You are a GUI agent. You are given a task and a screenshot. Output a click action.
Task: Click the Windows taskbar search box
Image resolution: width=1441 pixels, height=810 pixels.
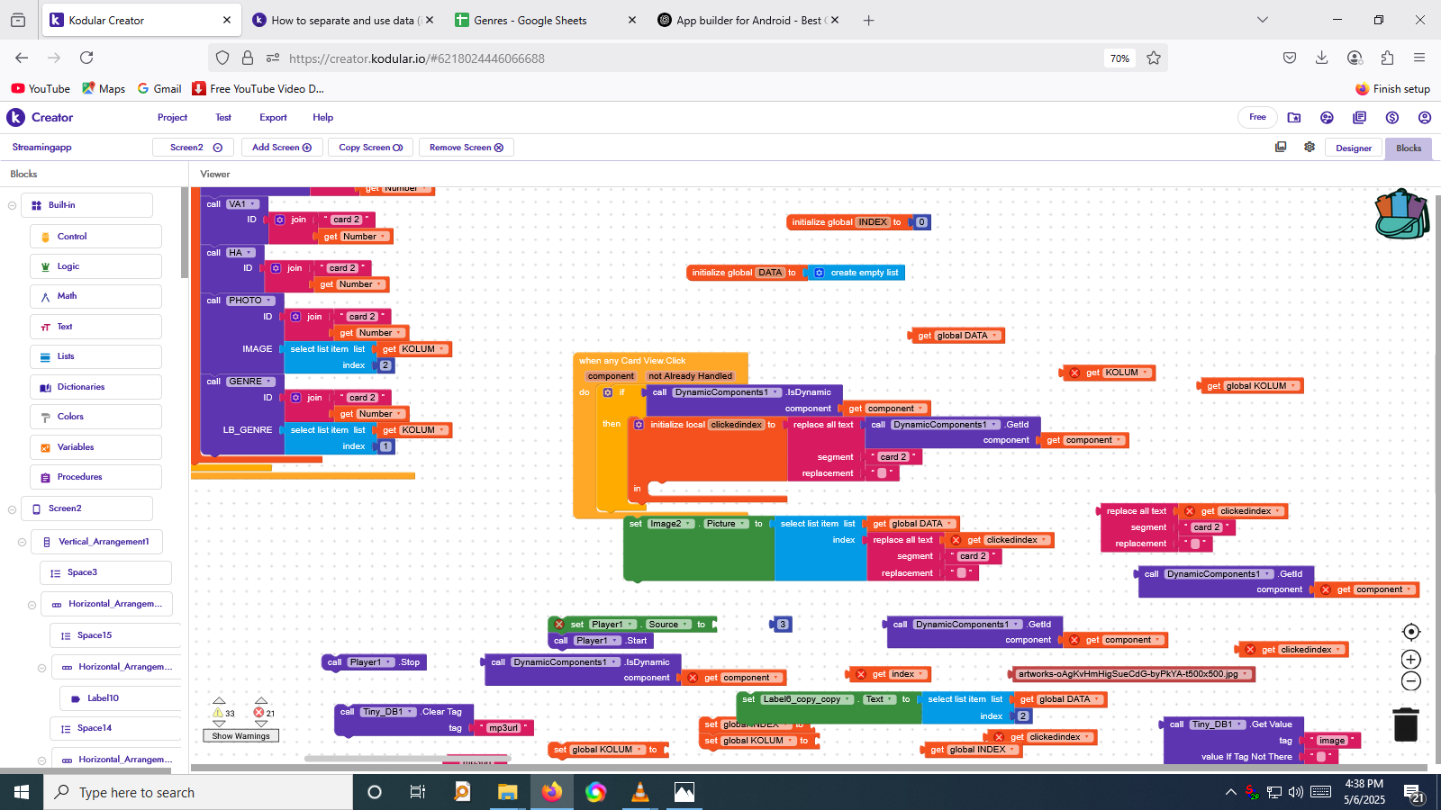pos(198,792)
